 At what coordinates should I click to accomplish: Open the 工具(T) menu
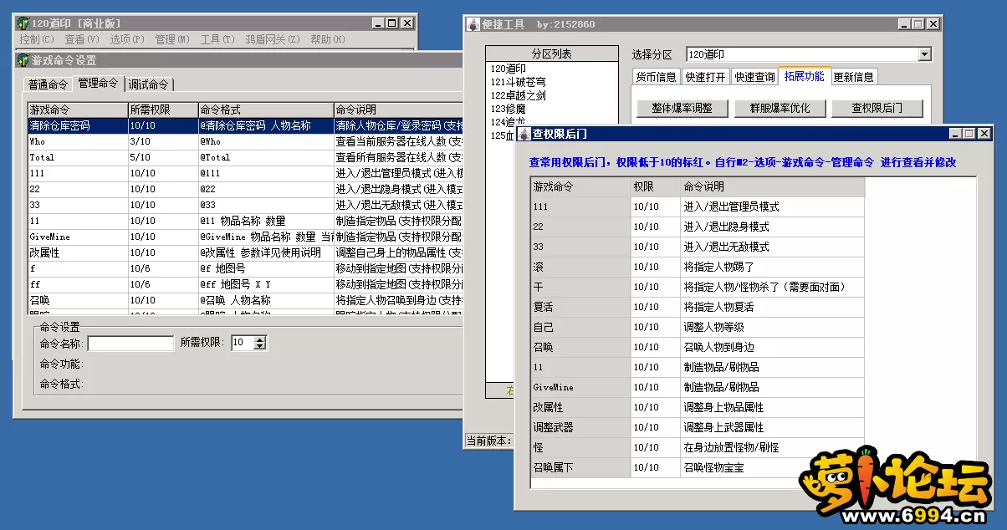click(x=217, y=39)
